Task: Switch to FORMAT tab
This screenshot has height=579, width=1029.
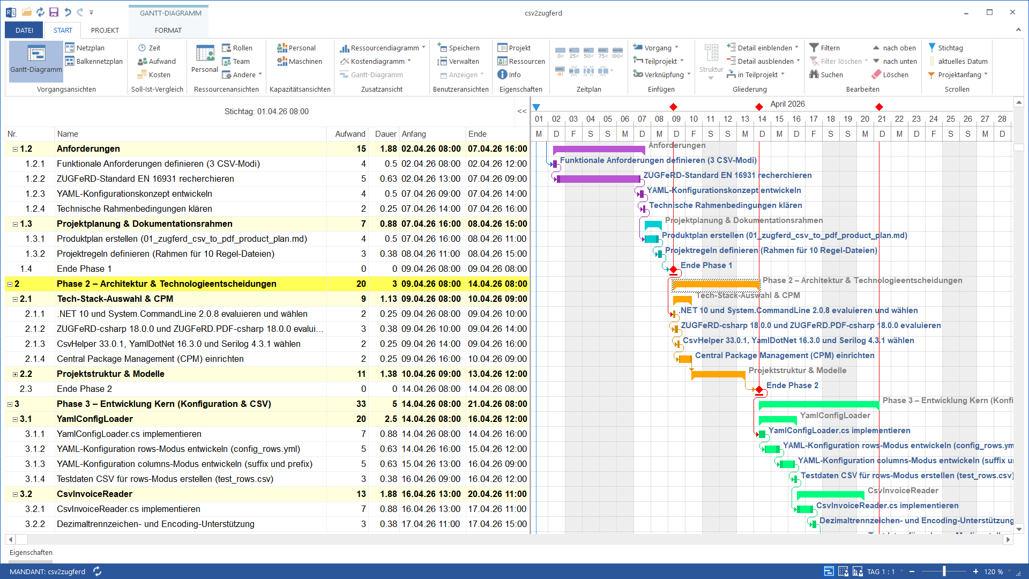Action: tap(168, 30)
